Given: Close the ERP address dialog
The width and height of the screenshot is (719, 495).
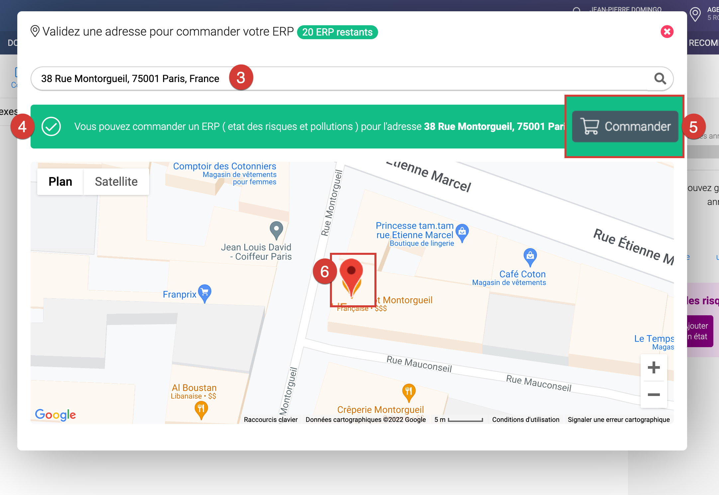Looking at the screenshot, I should (x=667, y=32).
